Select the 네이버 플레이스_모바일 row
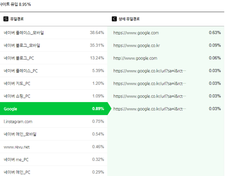Image resolution: width=232 pixels, height=176 pixels. [x=54, y=33]
